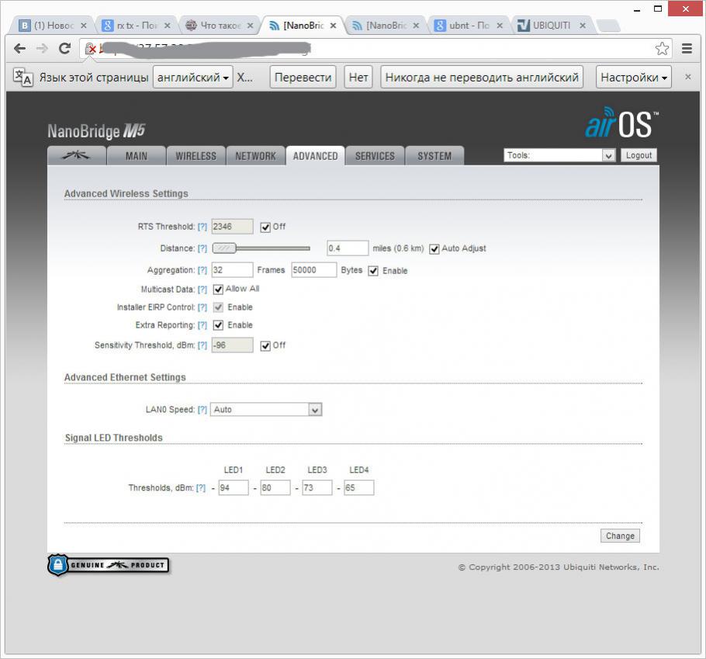Image resolution: width=706 pixels, height=659 pixels.
Task: Reload the page with refresh icon
Action: tap(64, 48)
